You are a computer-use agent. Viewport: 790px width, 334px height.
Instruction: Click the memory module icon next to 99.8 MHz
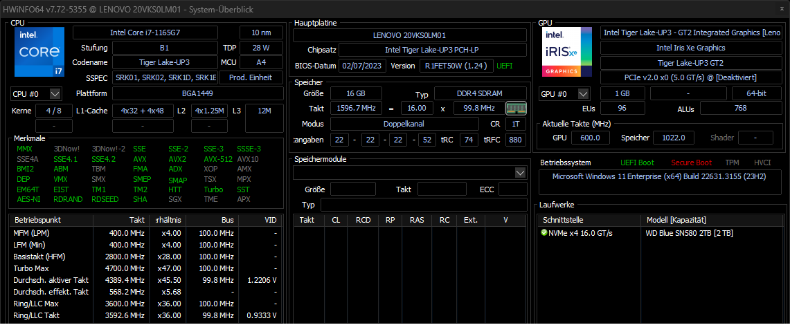point(516,108)
